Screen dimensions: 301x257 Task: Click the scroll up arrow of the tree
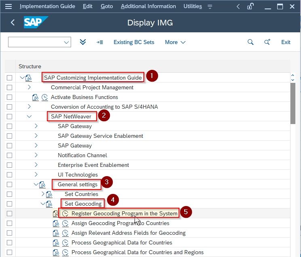tap(293, 76)
